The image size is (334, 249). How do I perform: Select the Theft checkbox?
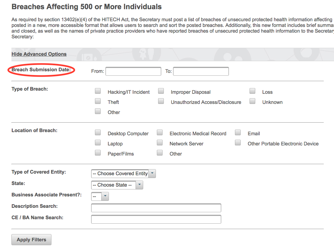click(98, 101)
